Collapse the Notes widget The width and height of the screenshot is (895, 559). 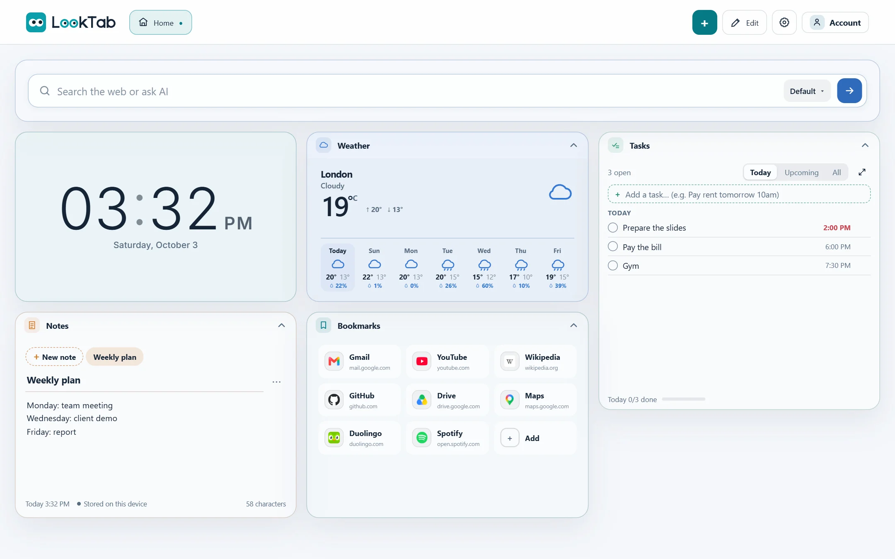tap(281, 325)
